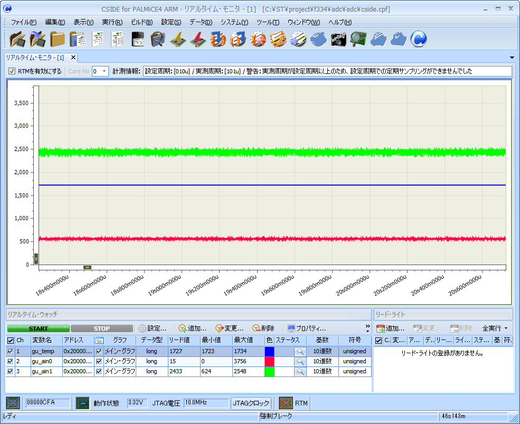This screenshot has width=520, height=424.
Task: Click the blue color swatch for gu_temp
Action: [269, 351]
